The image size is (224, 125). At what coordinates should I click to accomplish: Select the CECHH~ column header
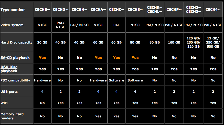coord(79,9)
